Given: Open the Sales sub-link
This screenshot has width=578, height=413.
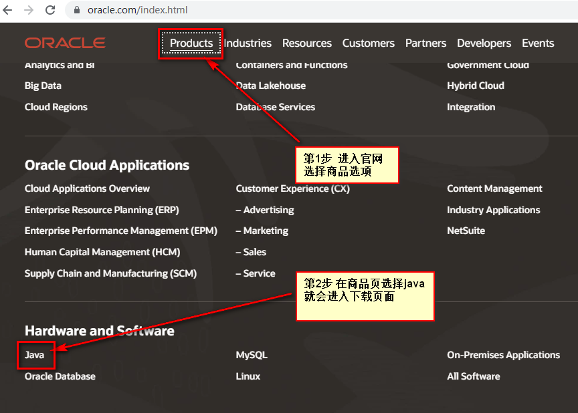Looking at the screenshot, I should tap(251, 252).
